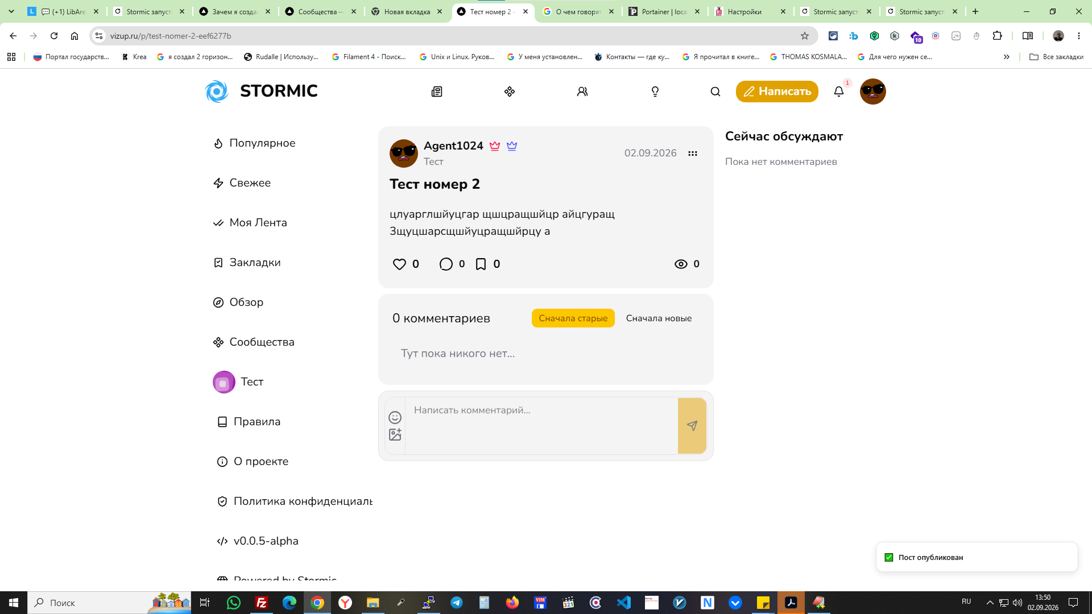Open the tab search dropdown arrow
The width and height of the screenshot is (1092, 614).
tap(11, 11)
